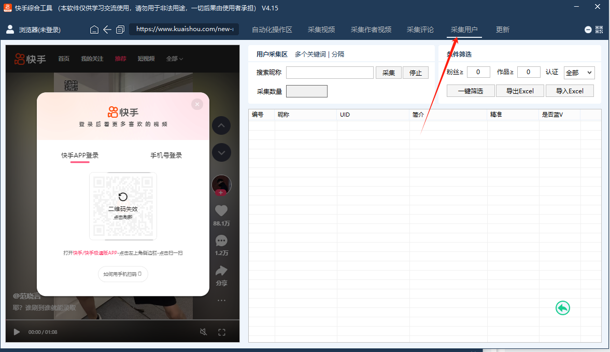Image resolution: width=610 pixels, height=352 pixels.
Task: Click the 作品≥ value field
Action: click(x=528, y=72)
